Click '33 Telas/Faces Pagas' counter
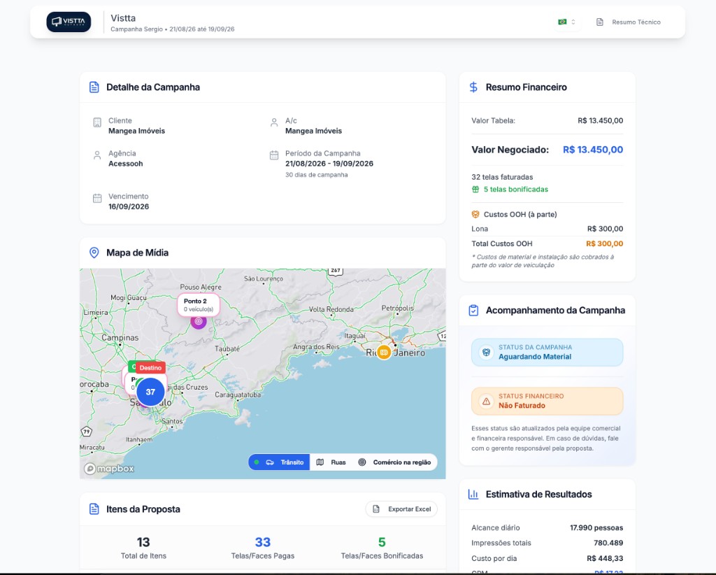This screenshot has height=575, width=716. tap(263, 548)
